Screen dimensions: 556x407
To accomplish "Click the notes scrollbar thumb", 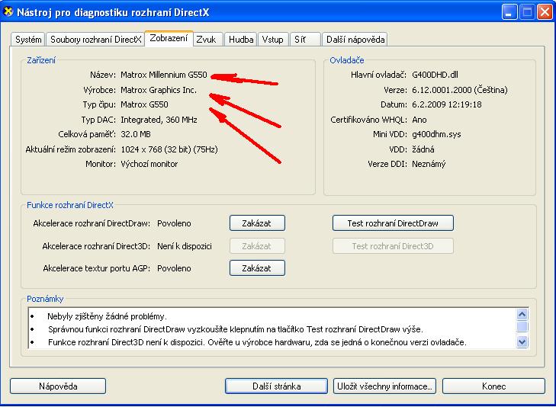I will pyautogui.click(x=522, y=326).
